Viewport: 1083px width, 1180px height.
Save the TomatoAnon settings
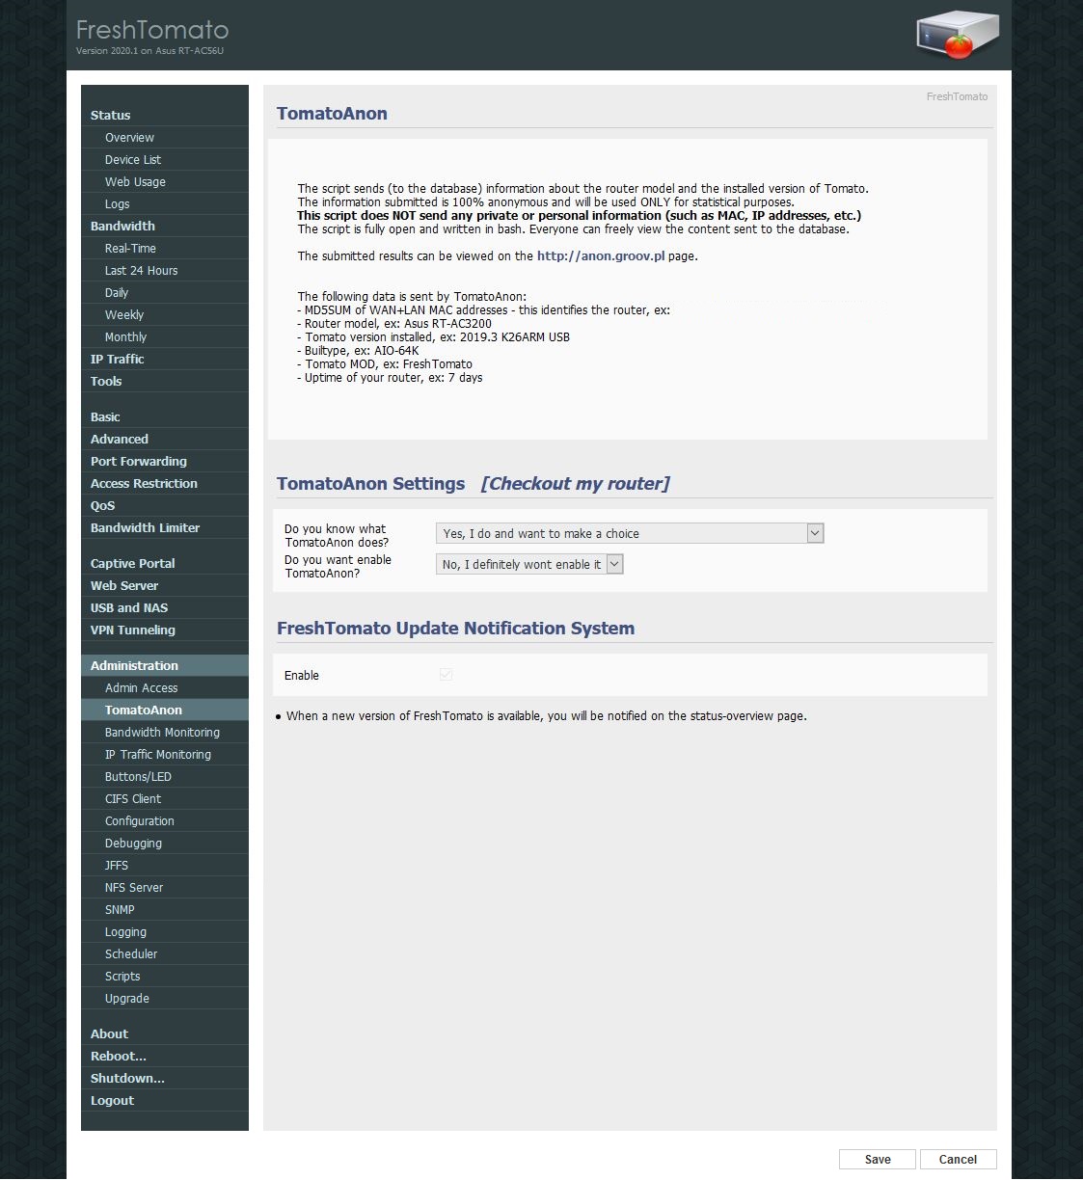[x=878, y=1159]
